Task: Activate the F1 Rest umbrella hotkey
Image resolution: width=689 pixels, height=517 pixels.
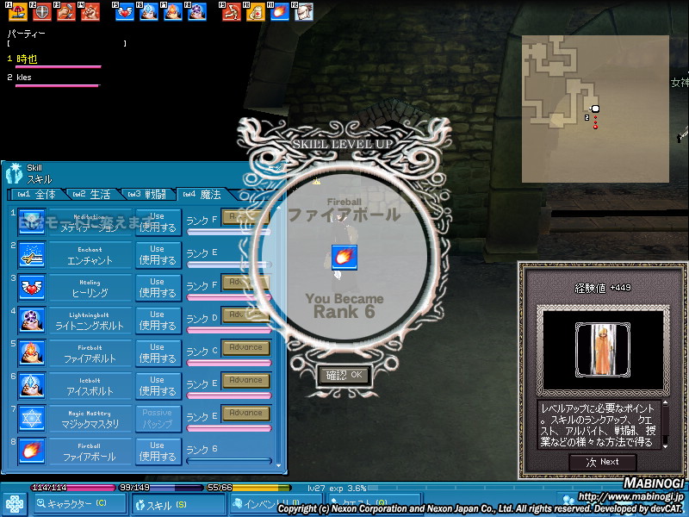Action: click(x=18, y=12)
